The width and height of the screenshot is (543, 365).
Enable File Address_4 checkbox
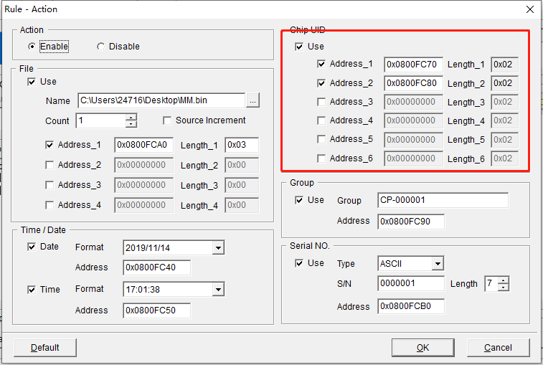(49, 205)
